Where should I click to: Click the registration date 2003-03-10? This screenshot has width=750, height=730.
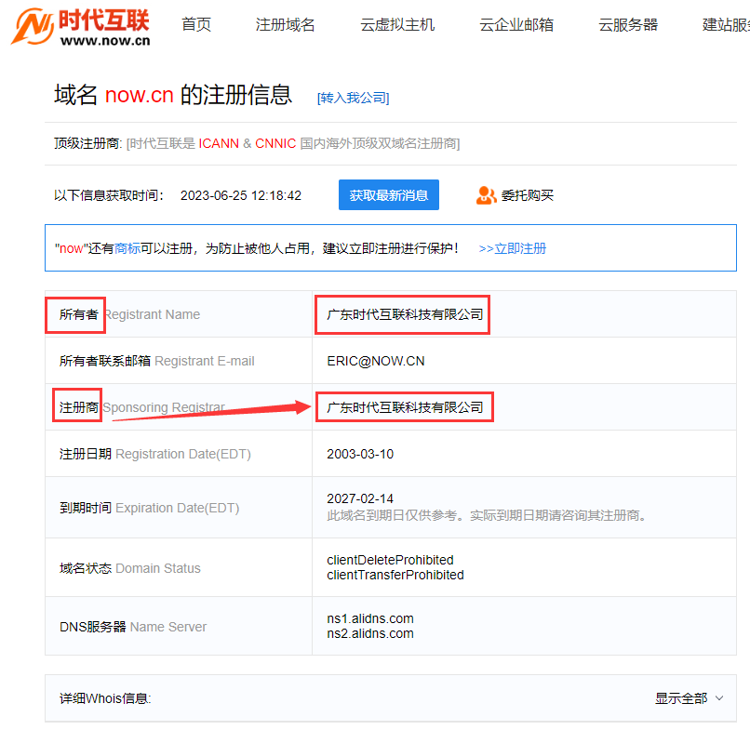[360, 454]
